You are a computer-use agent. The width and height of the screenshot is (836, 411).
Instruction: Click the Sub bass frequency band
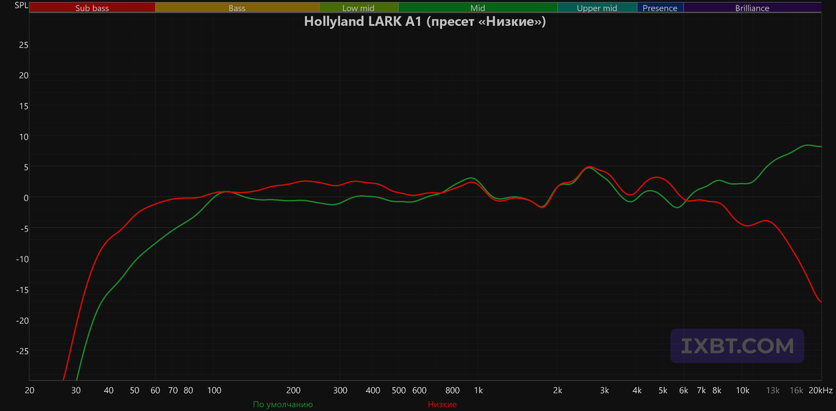click(93, 8)
